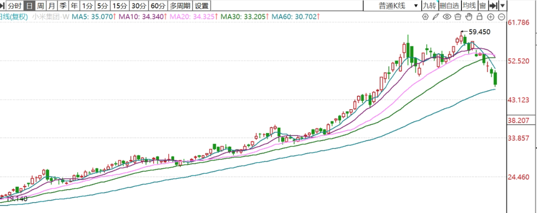Viewport: 537px width, 213px height.
Task: Zoom out with the minus icon
Action: (501, 17)
